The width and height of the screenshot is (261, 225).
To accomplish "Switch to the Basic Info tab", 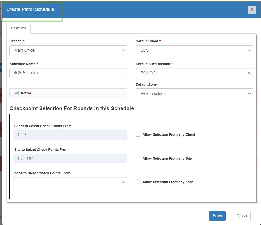I will [x=19, y=28].
